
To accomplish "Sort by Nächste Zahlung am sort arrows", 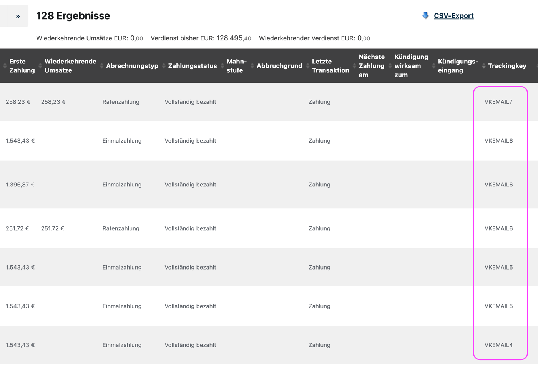I will (x=354, y=66).
